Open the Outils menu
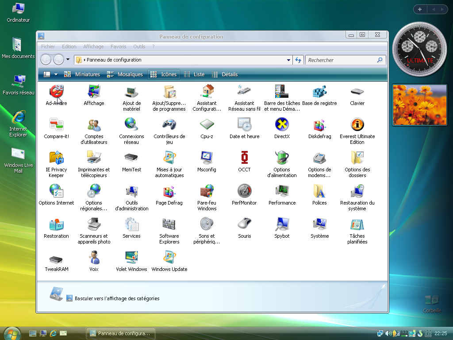Screen dimensions: 453x340 tap(139, 46)
